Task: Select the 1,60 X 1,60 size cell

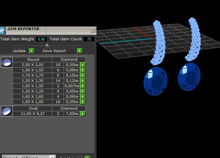Action: point(32,97)
